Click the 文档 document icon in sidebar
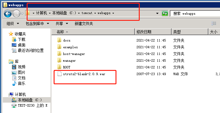 click(x=14, y=78)
